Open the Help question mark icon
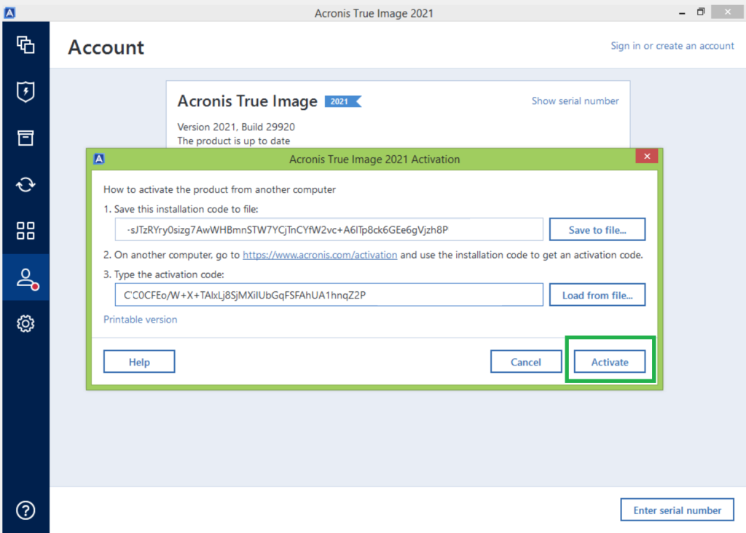Image resolution: width=746 pixels, height=533 pixels. coord(25,510)
